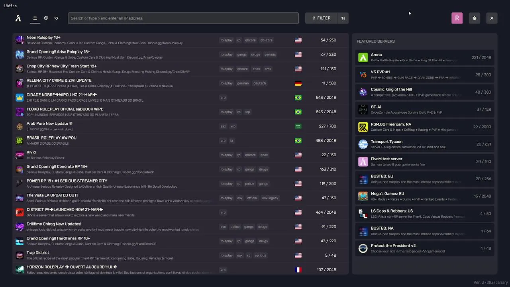510x287 pixels.
Task: Select the br tag on BRASIL ROLEPLAY
Action: [x=231, y=140]
